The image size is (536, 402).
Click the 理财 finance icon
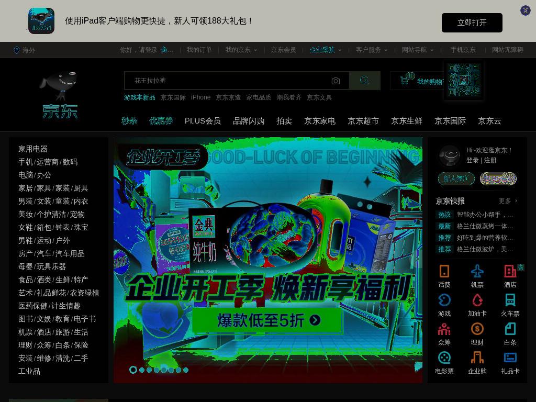click(477, 329)
